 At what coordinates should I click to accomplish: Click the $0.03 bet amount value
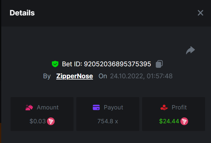point(37,121)
